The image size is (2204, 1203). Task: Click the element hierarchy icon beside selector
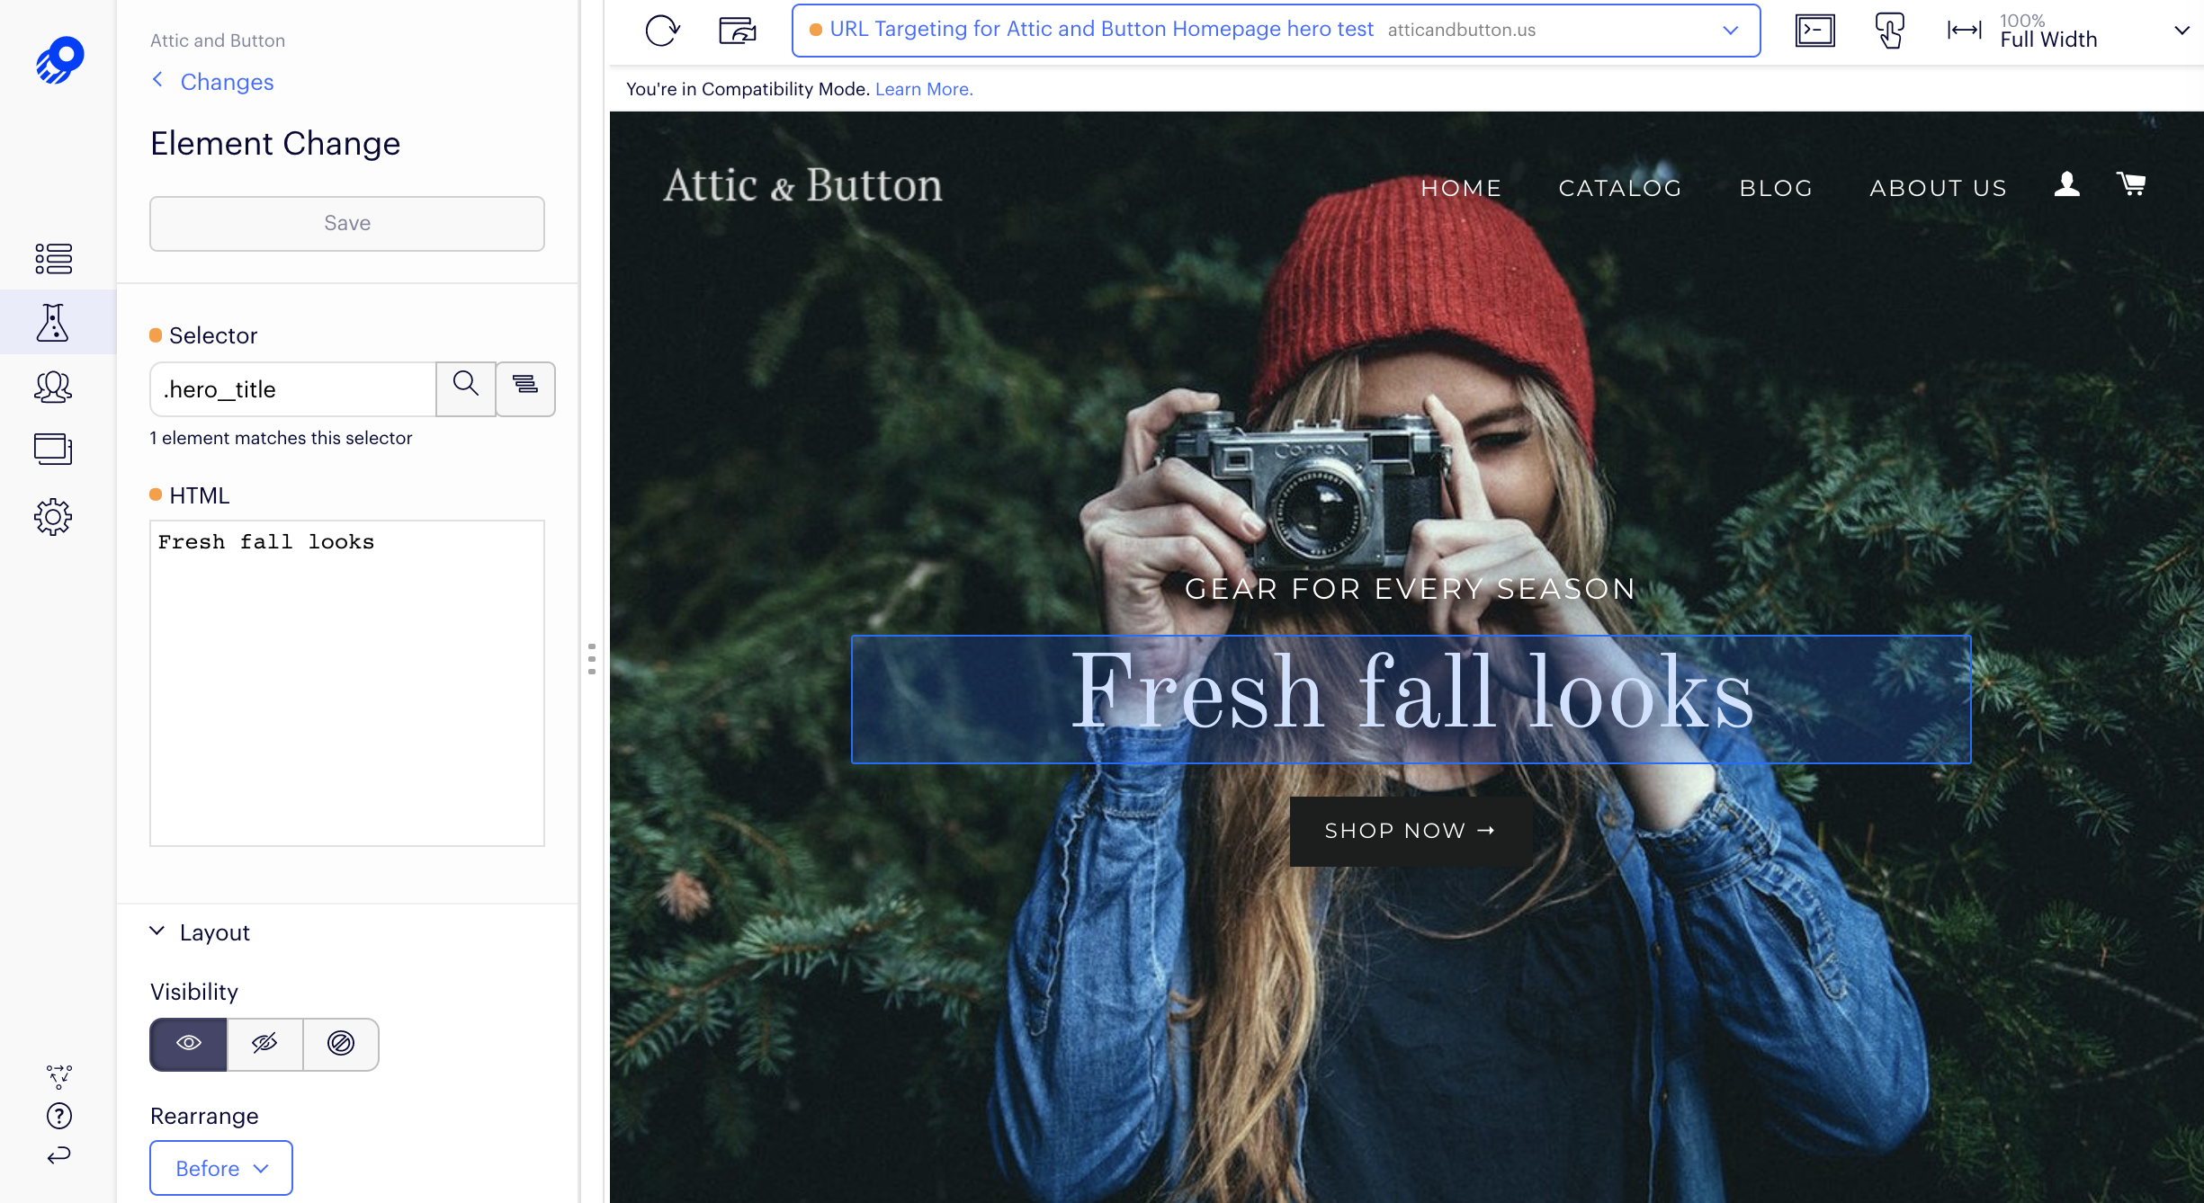525,388
